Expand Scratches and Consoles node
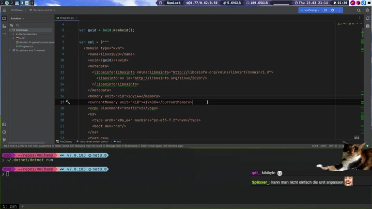Image resolution: width=372 pixels, height=209 pixels. click(10, 50)
